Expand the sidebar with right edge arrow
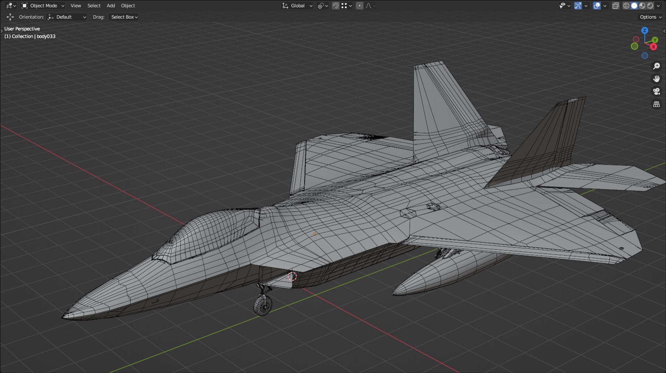The width and height of the screenshot is (666, 373). click(x=664, y=31)
